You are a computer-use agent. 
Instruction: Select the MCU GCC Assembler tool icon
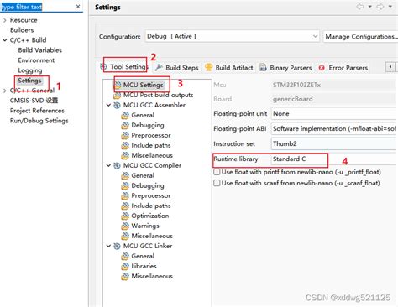(x=117, y=106)
